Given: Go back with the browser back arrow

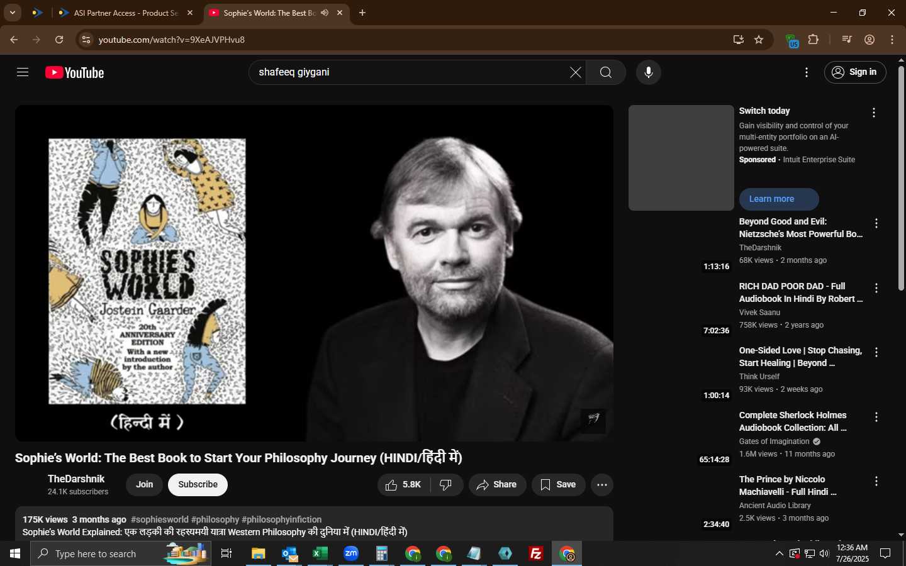Looking at the screenshot, I should click(14, 40).
